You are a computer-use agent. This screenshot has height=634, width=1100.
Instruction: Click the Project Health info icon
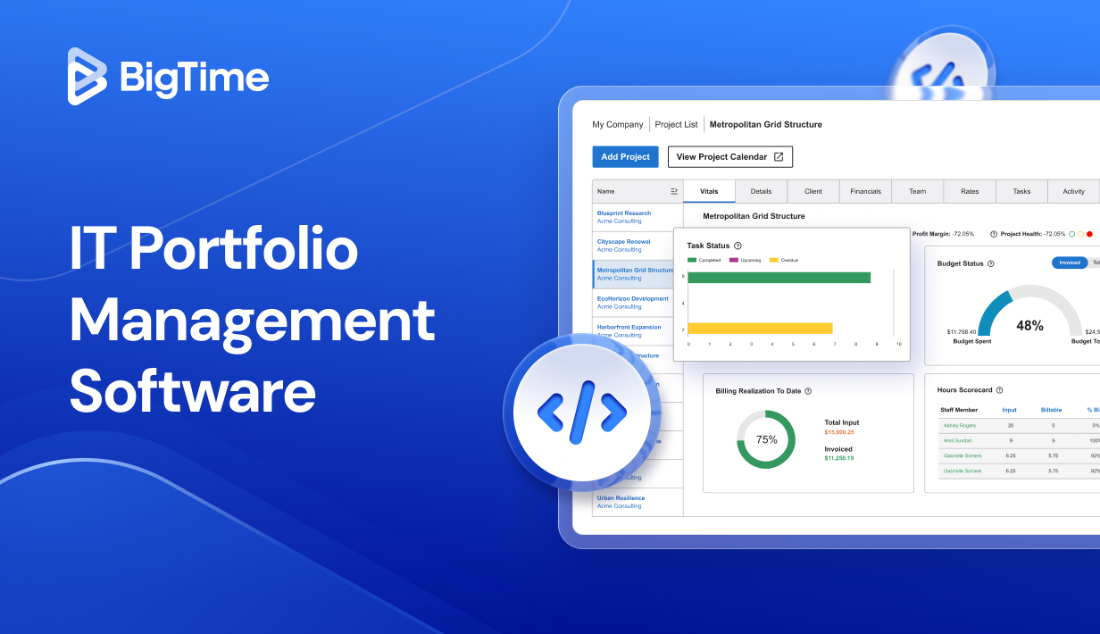(994, 234)
